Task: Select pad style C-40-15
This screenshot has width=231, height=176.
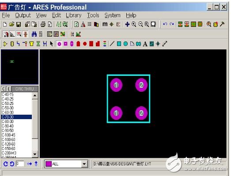Action: (16, 94)
